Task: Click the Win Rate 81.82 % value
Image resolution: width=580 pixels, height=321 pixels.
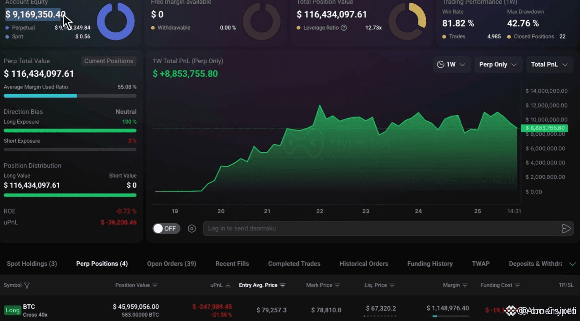Action: 458,23
